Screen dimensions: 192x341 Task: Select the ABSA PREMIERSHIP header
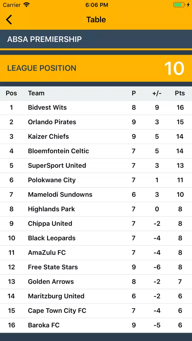click(x=96, y=39)
